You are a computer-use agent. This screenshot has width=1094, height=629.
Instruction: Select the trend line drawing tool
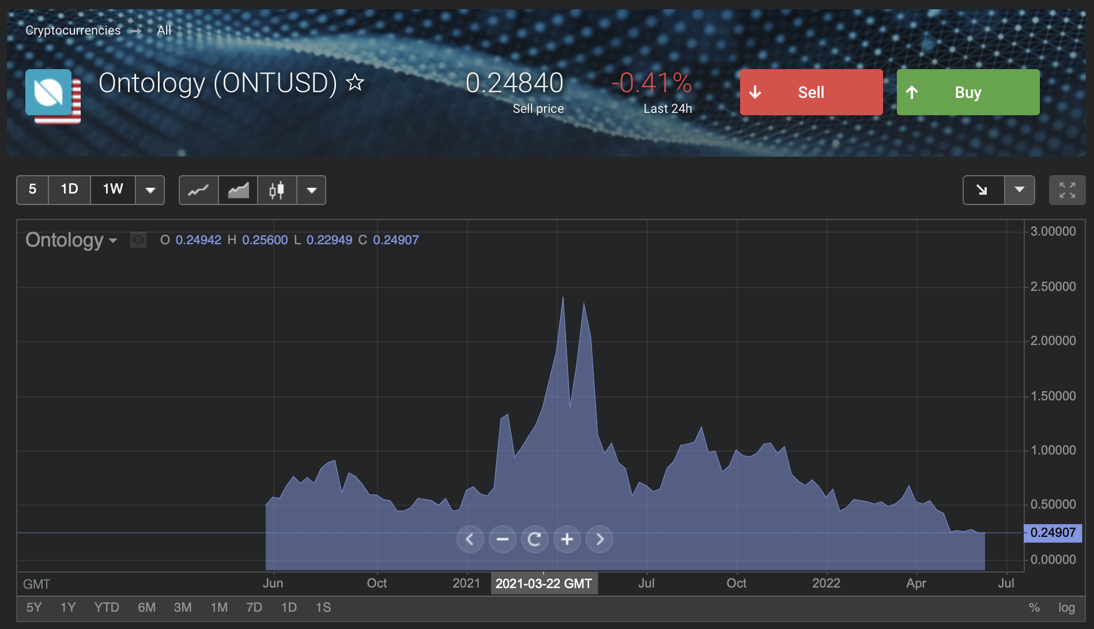[x=983, y=190]
